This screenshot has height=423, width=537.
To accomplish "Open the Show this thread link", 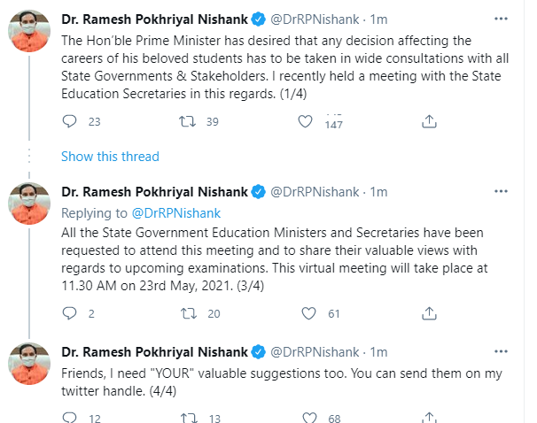I will tap(110, 157).
